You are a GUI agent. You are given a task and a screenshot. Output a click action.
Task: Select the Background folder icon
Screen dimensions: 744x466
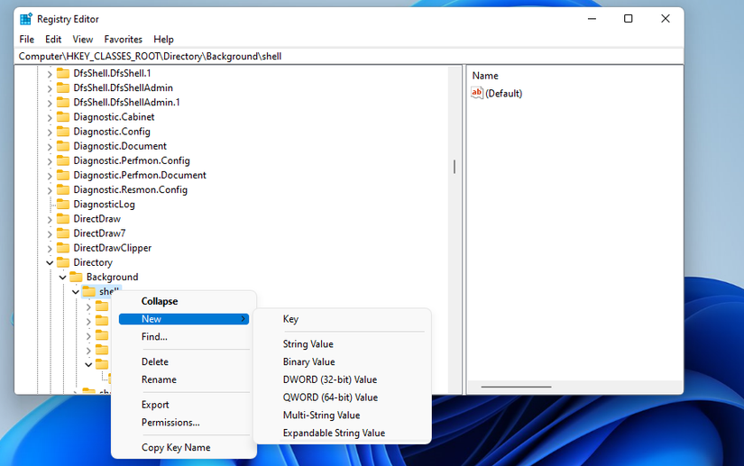click(76, 277)
